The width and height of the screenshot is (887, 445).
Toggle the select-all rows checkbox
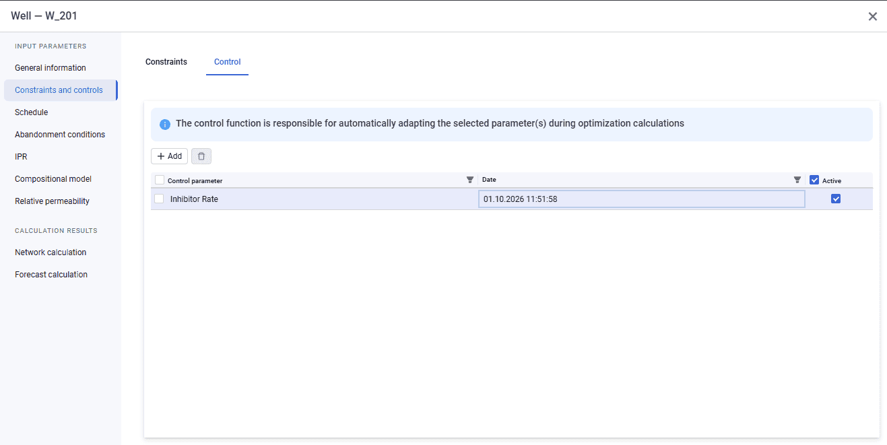[x=160, y=180]
